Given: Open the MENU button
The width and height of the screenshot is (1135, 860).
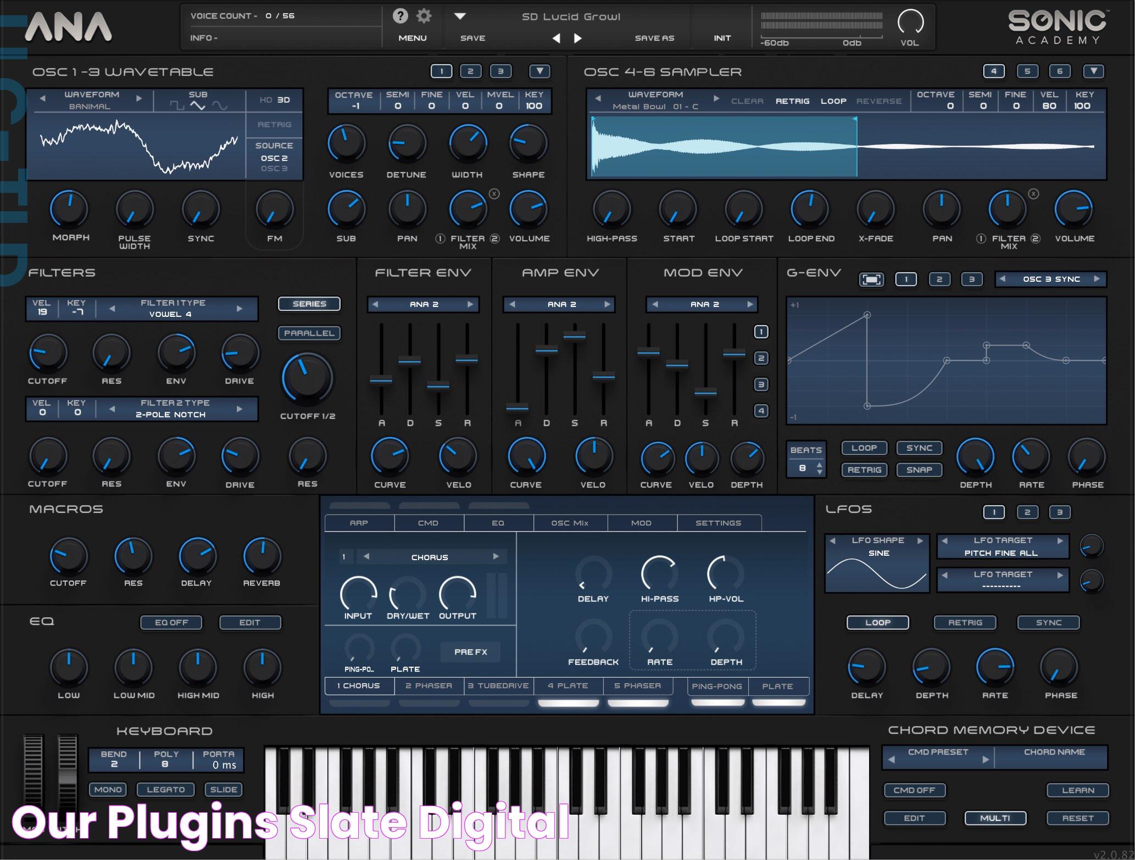Looking at the screenshot, I should pyautogui.click(x=413, y=38).
